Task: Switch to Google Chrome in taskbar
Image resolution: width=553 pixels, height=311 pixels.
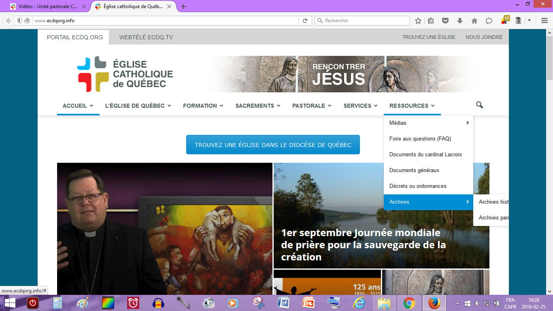Action: [409, 303]
